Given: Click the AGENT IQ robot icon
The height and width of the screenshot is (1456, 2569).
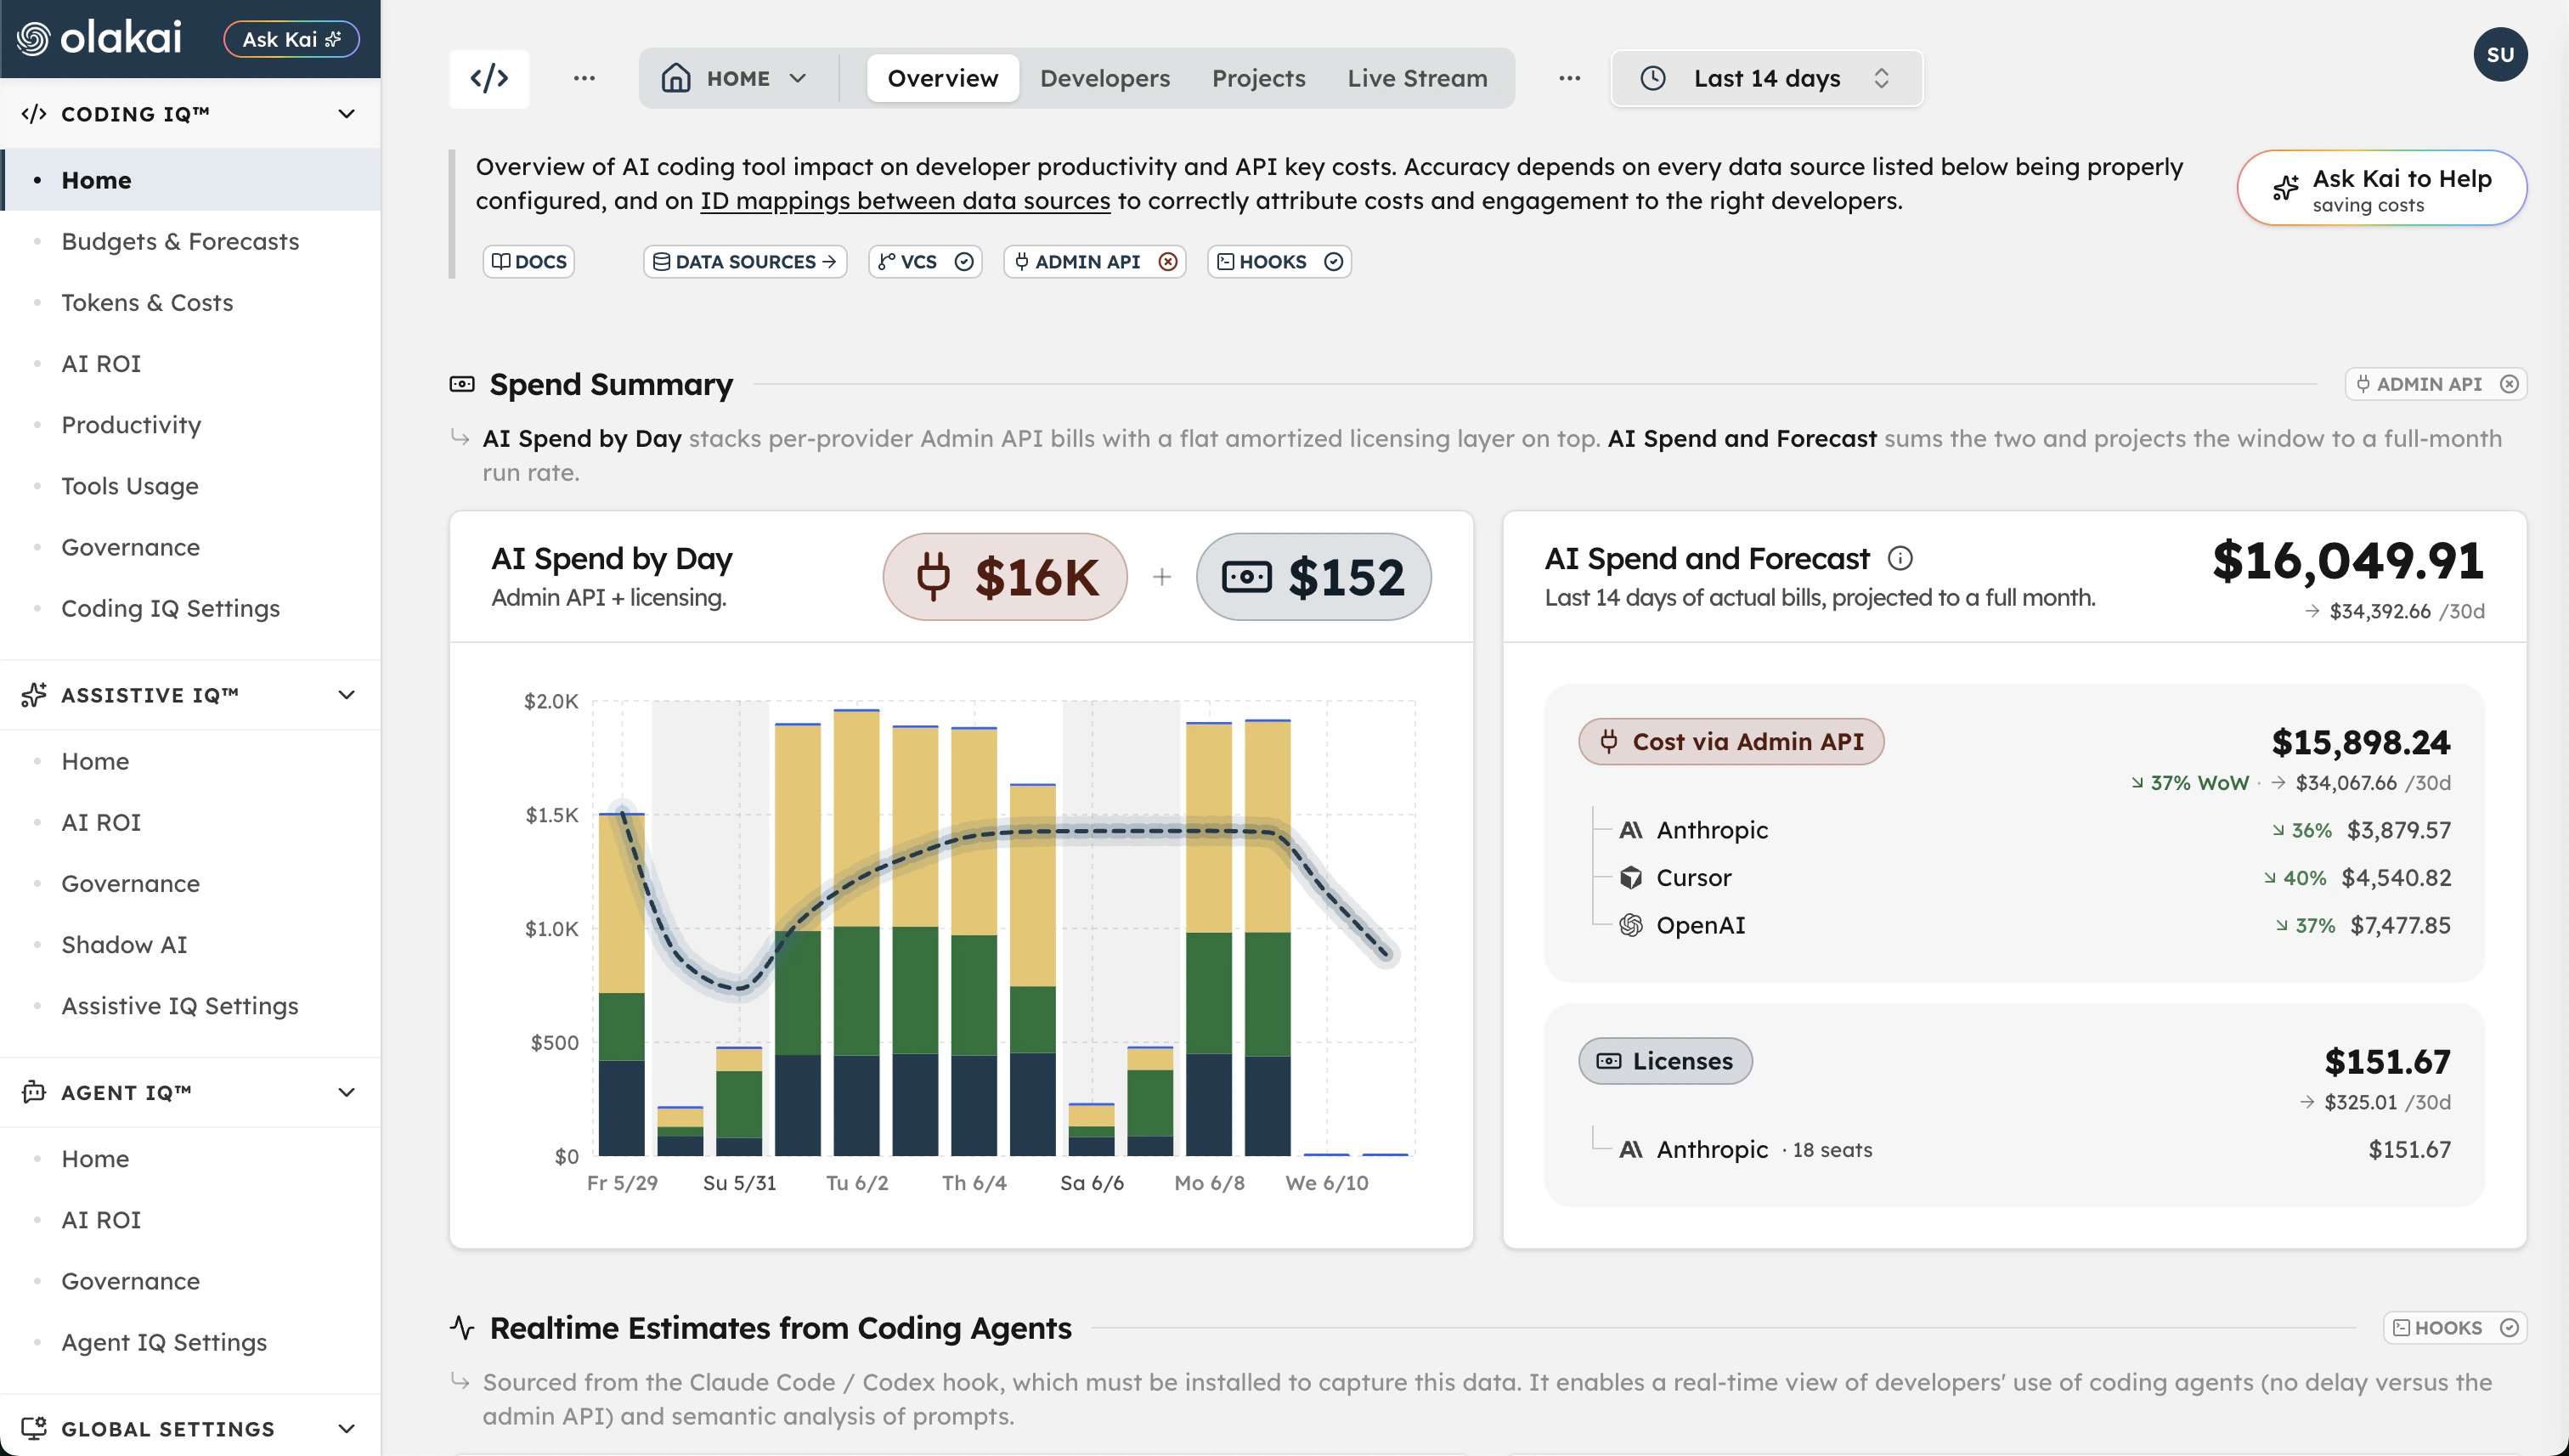Looking at the screenshot, I should click(x=34, y=1092).
